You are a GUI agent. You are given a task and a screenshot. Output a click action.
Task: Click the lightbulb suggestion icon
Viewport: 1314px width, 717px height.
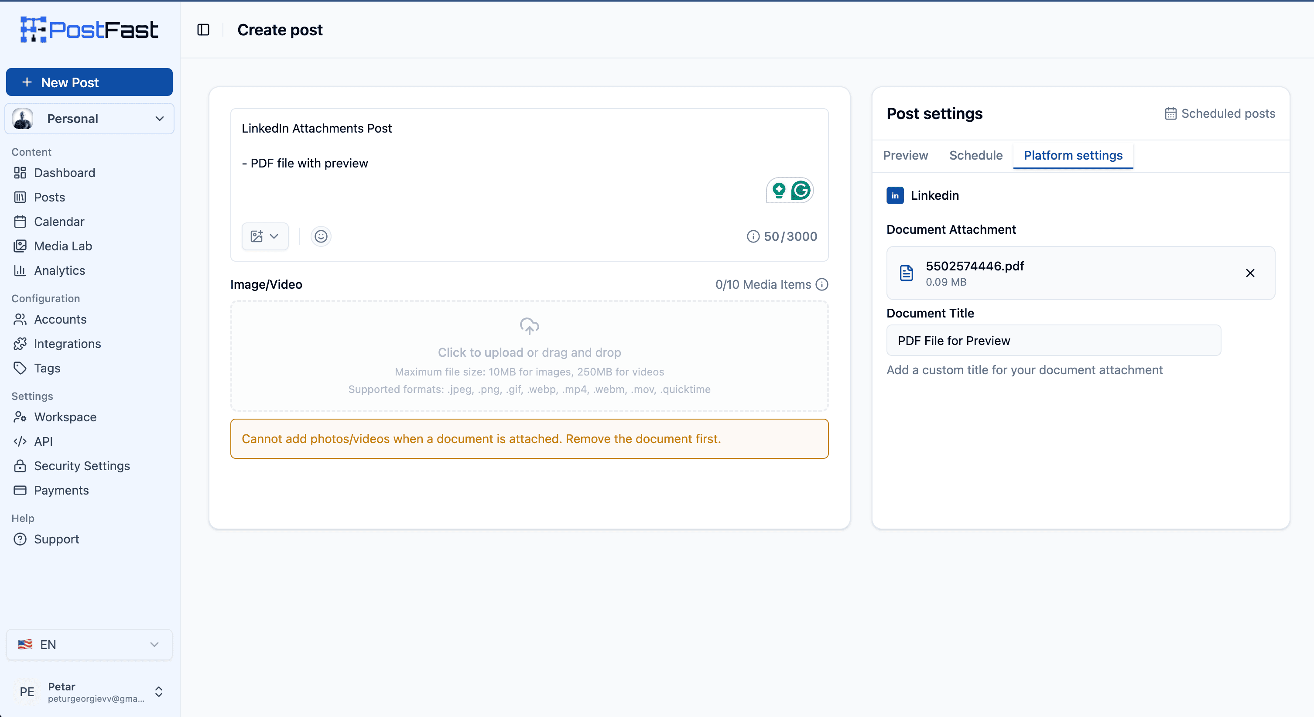[x=778, y=190]
